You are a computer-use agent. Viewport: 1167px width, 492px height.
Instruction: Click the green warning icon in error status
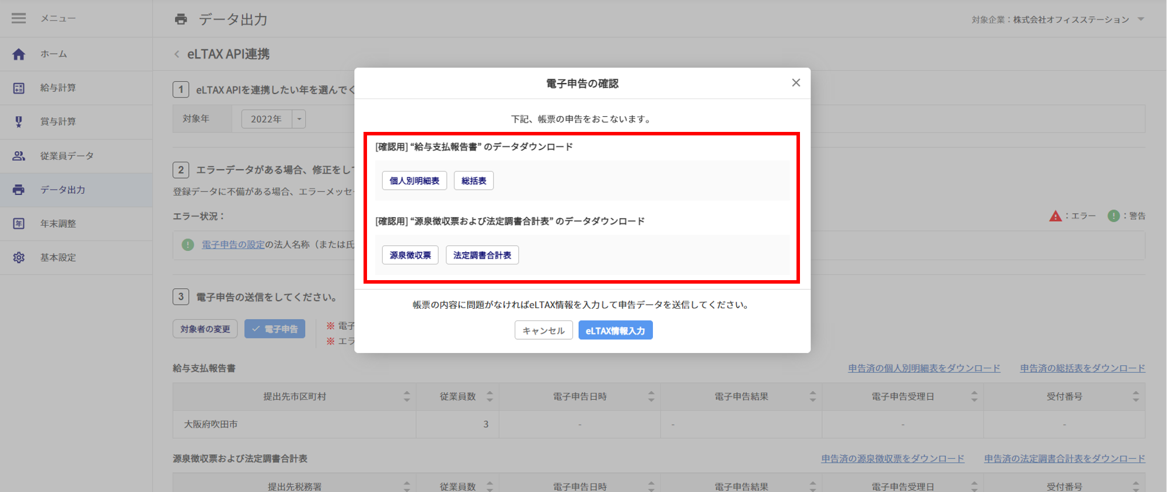[188, 245]
